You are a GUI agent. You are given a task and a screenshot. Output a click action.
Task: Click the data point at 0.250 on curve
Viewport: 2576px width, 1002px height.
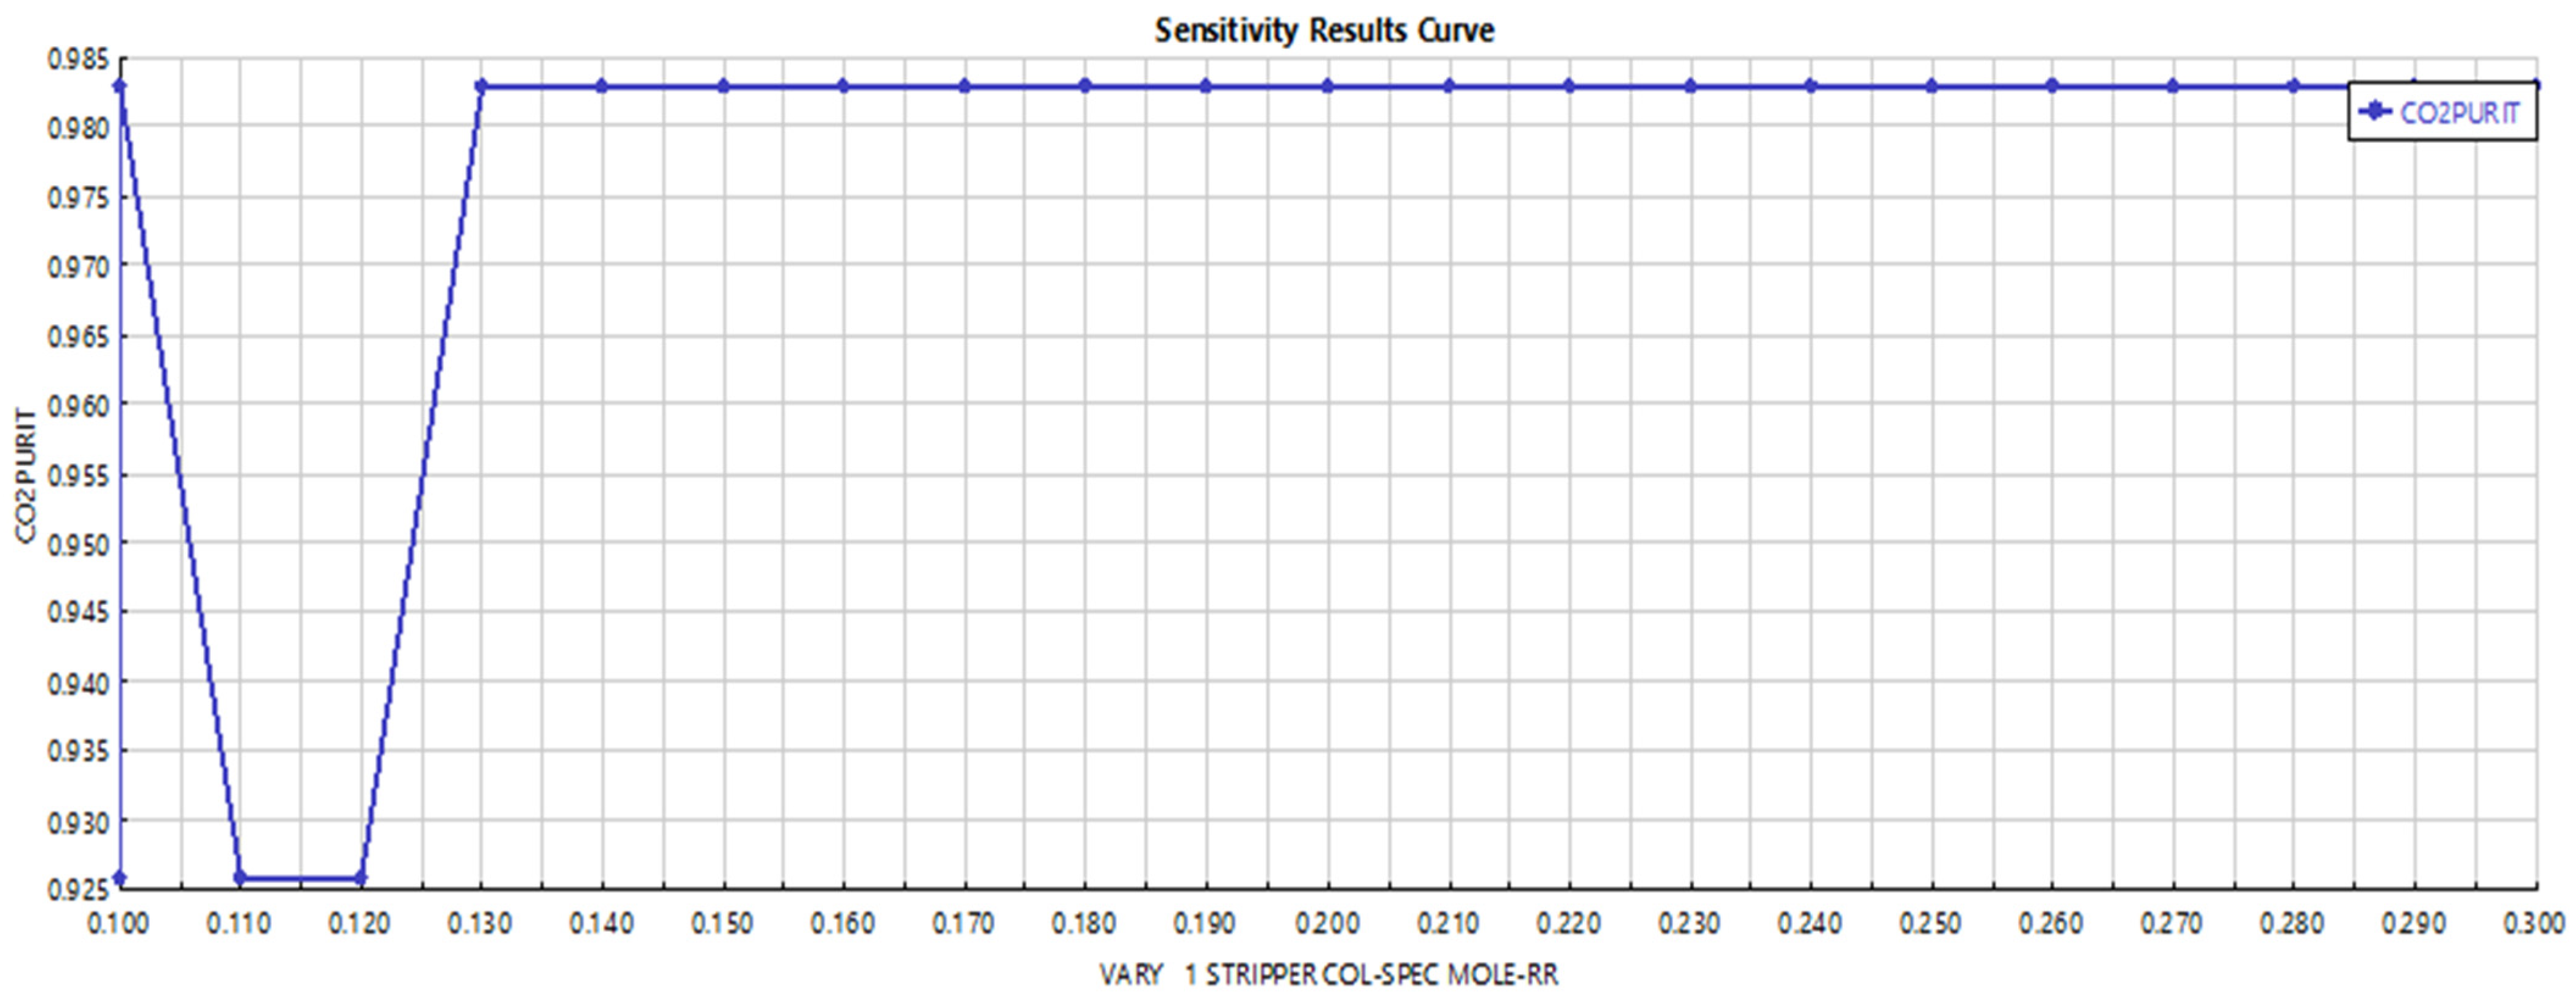point(1932,86)
